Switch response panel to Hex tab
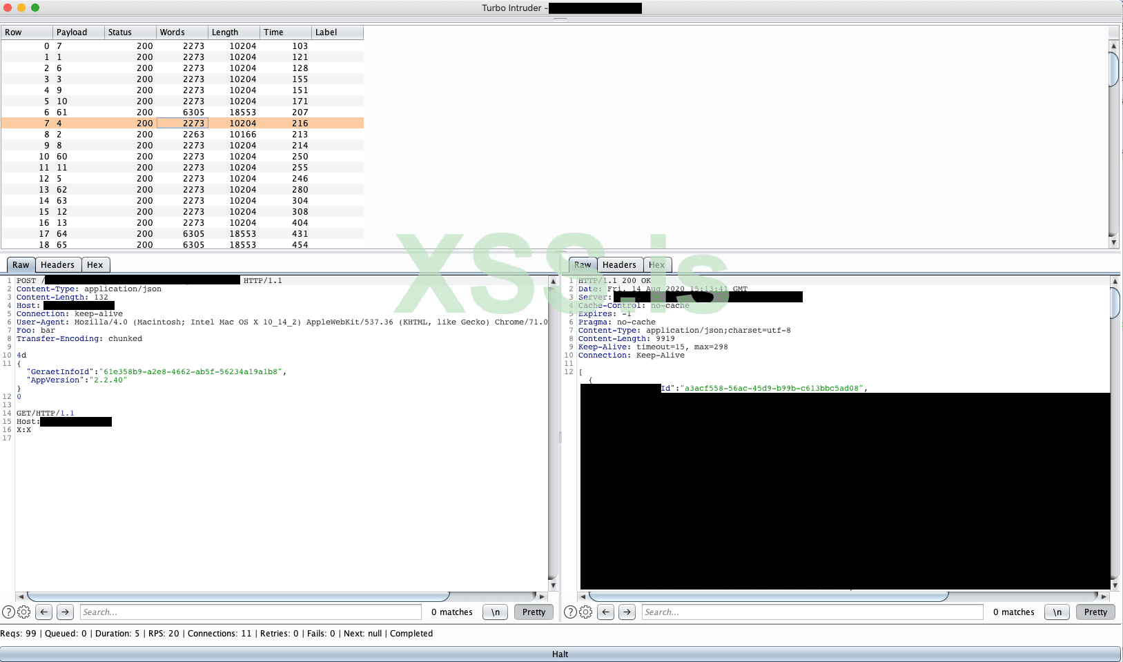 point(657,265)
